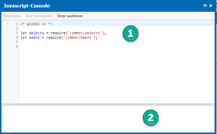
Task: Click Neu formatieren in the toolbar
Action: pyautogui.click(x=39, y=16)
